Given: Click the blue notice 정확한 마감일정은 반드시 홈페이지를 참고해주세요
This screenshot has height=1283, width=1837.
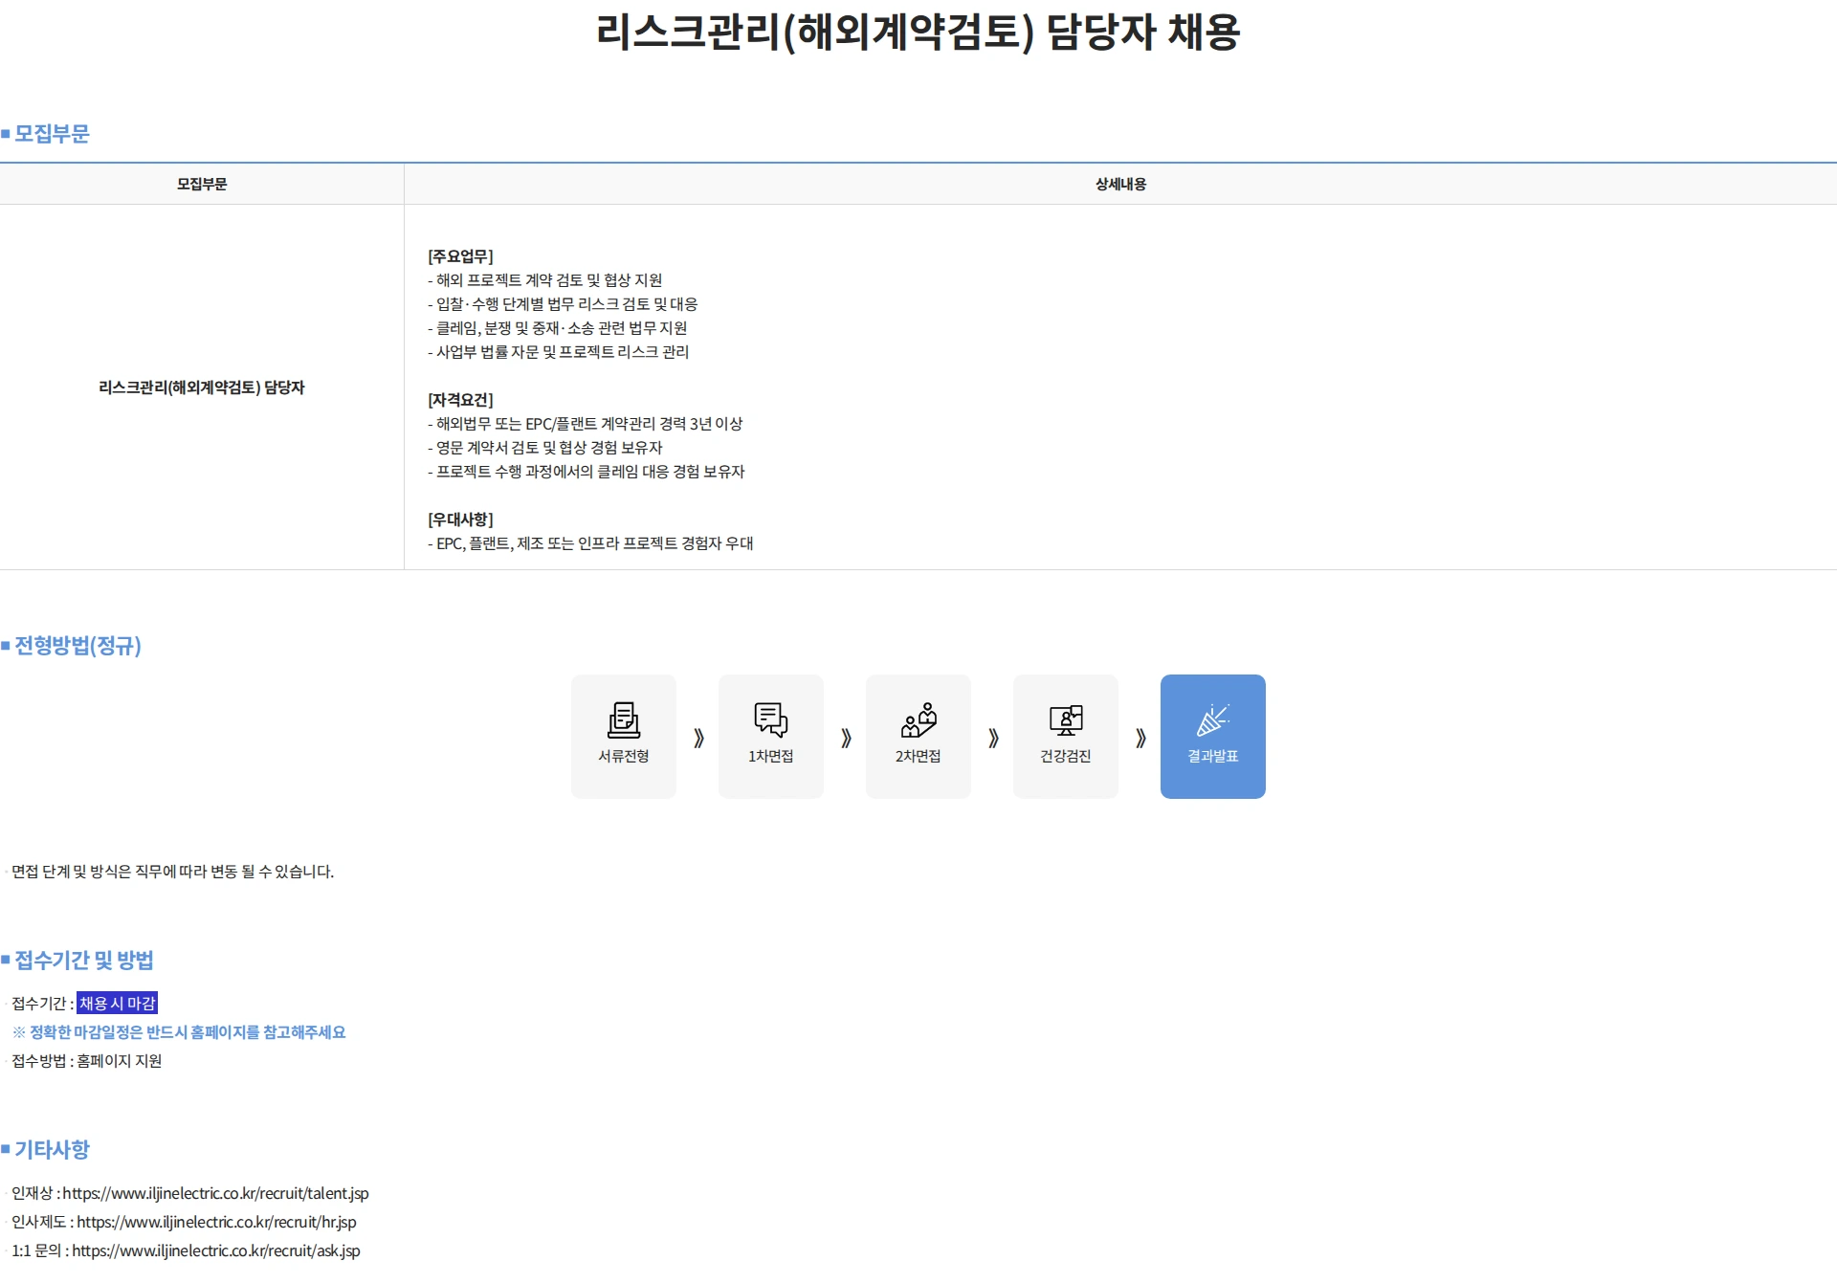Looking at the screenshot, I should coord(179,1032).
